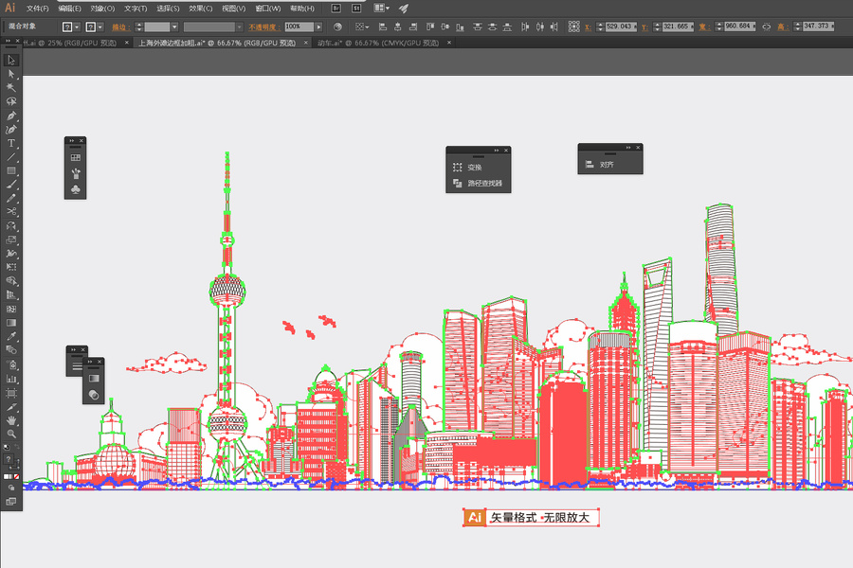Select the Shape Builder tool

point(10,281)
